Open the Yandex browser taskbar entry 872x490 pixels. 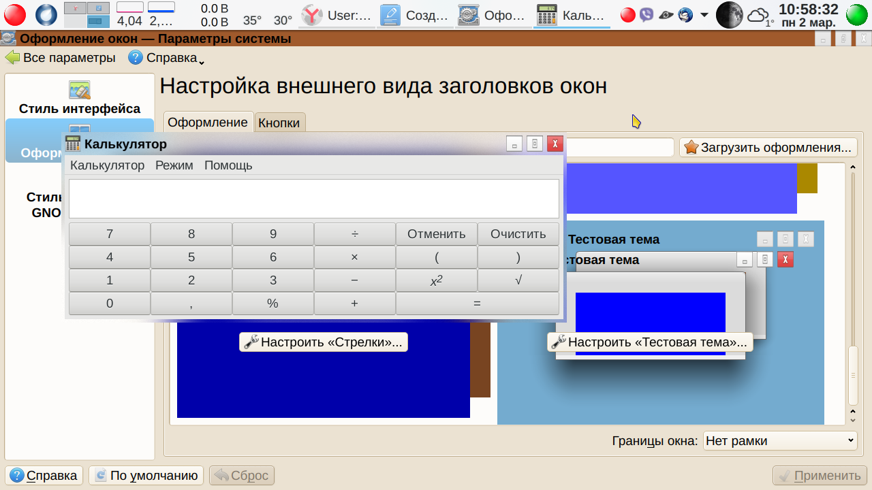click(x=337, y=15)
